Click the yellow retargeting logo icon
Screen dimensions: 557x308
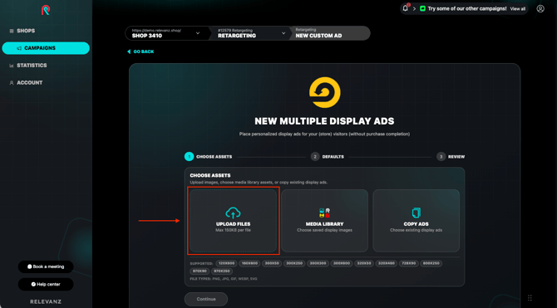coord(325,92)
